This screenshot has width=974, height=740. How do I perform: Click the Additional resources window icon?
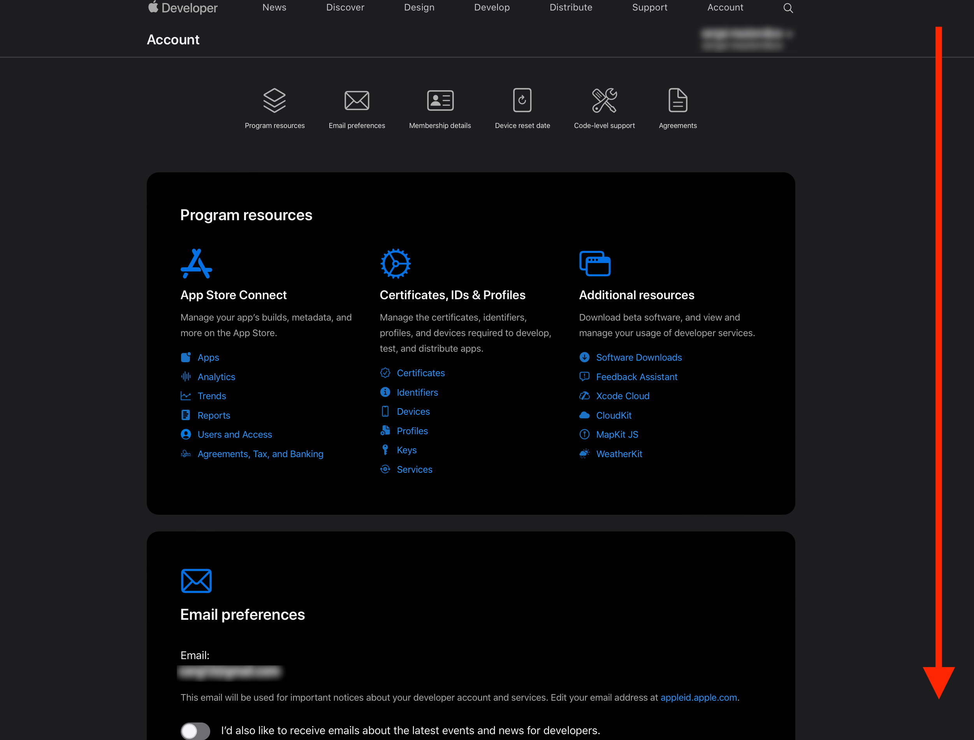click(595, 263)
